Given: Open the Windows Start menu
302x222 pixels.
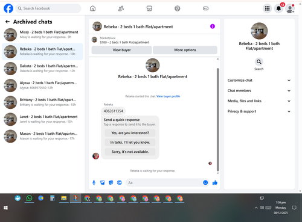Looking at the screenshot, I should tap(5, 208).
